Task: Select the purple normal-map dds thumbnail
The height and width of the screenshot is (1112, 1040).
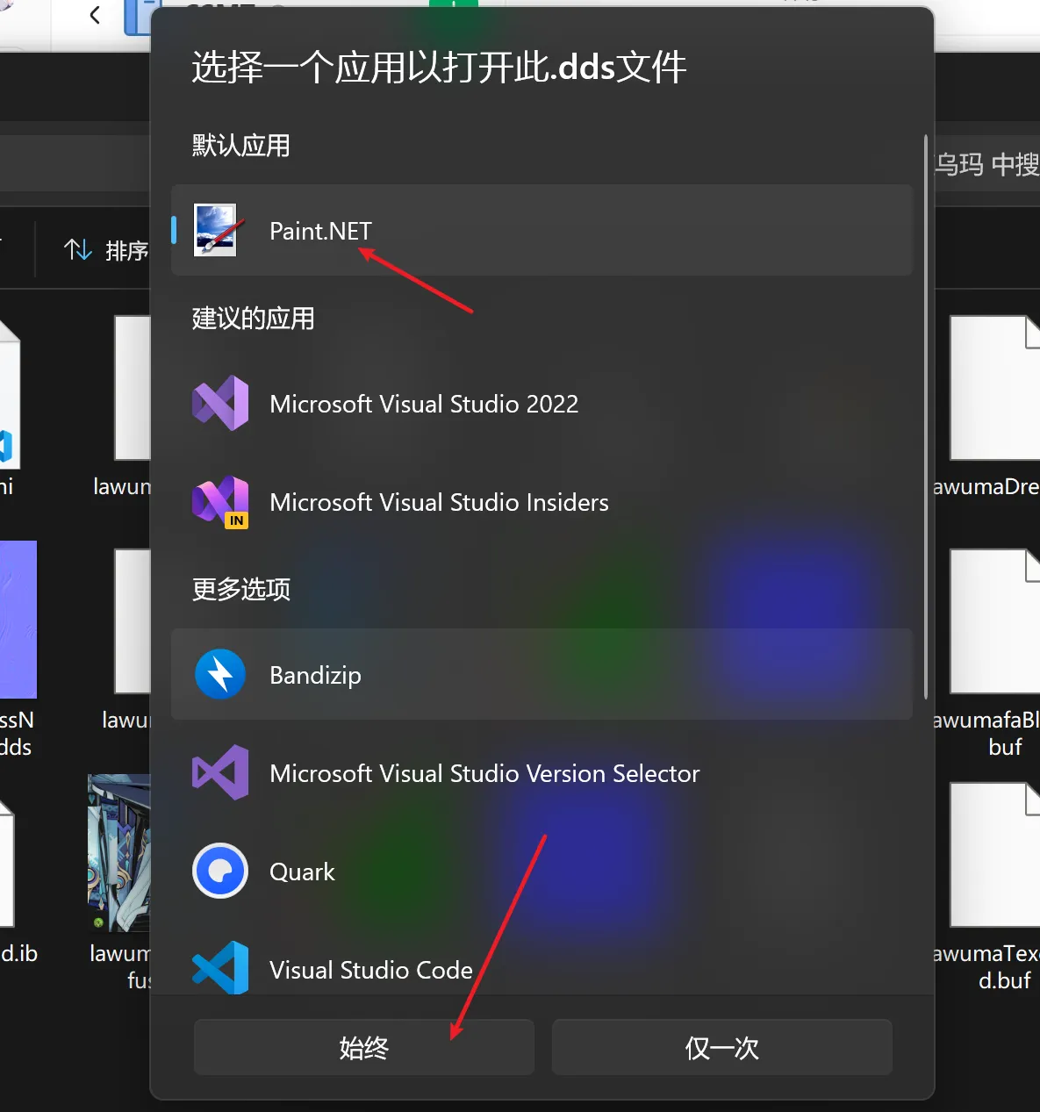Action: [x=18, y=619]
